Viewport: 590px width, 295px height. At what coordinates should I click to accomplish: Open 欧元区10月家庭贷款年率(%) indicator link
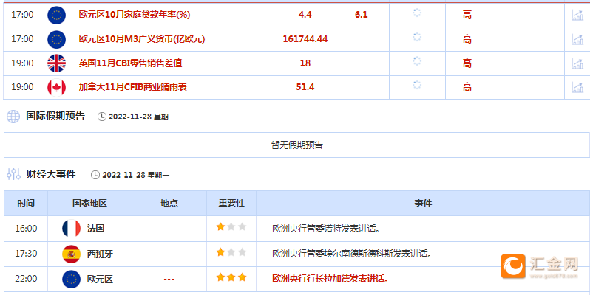pos(135,15)
